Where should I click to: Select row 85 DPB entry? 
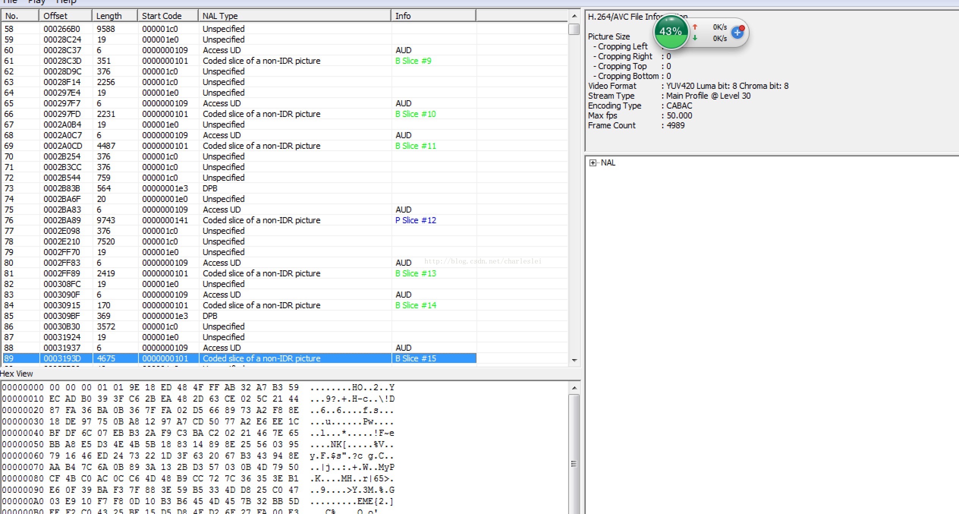pos(239,316)
